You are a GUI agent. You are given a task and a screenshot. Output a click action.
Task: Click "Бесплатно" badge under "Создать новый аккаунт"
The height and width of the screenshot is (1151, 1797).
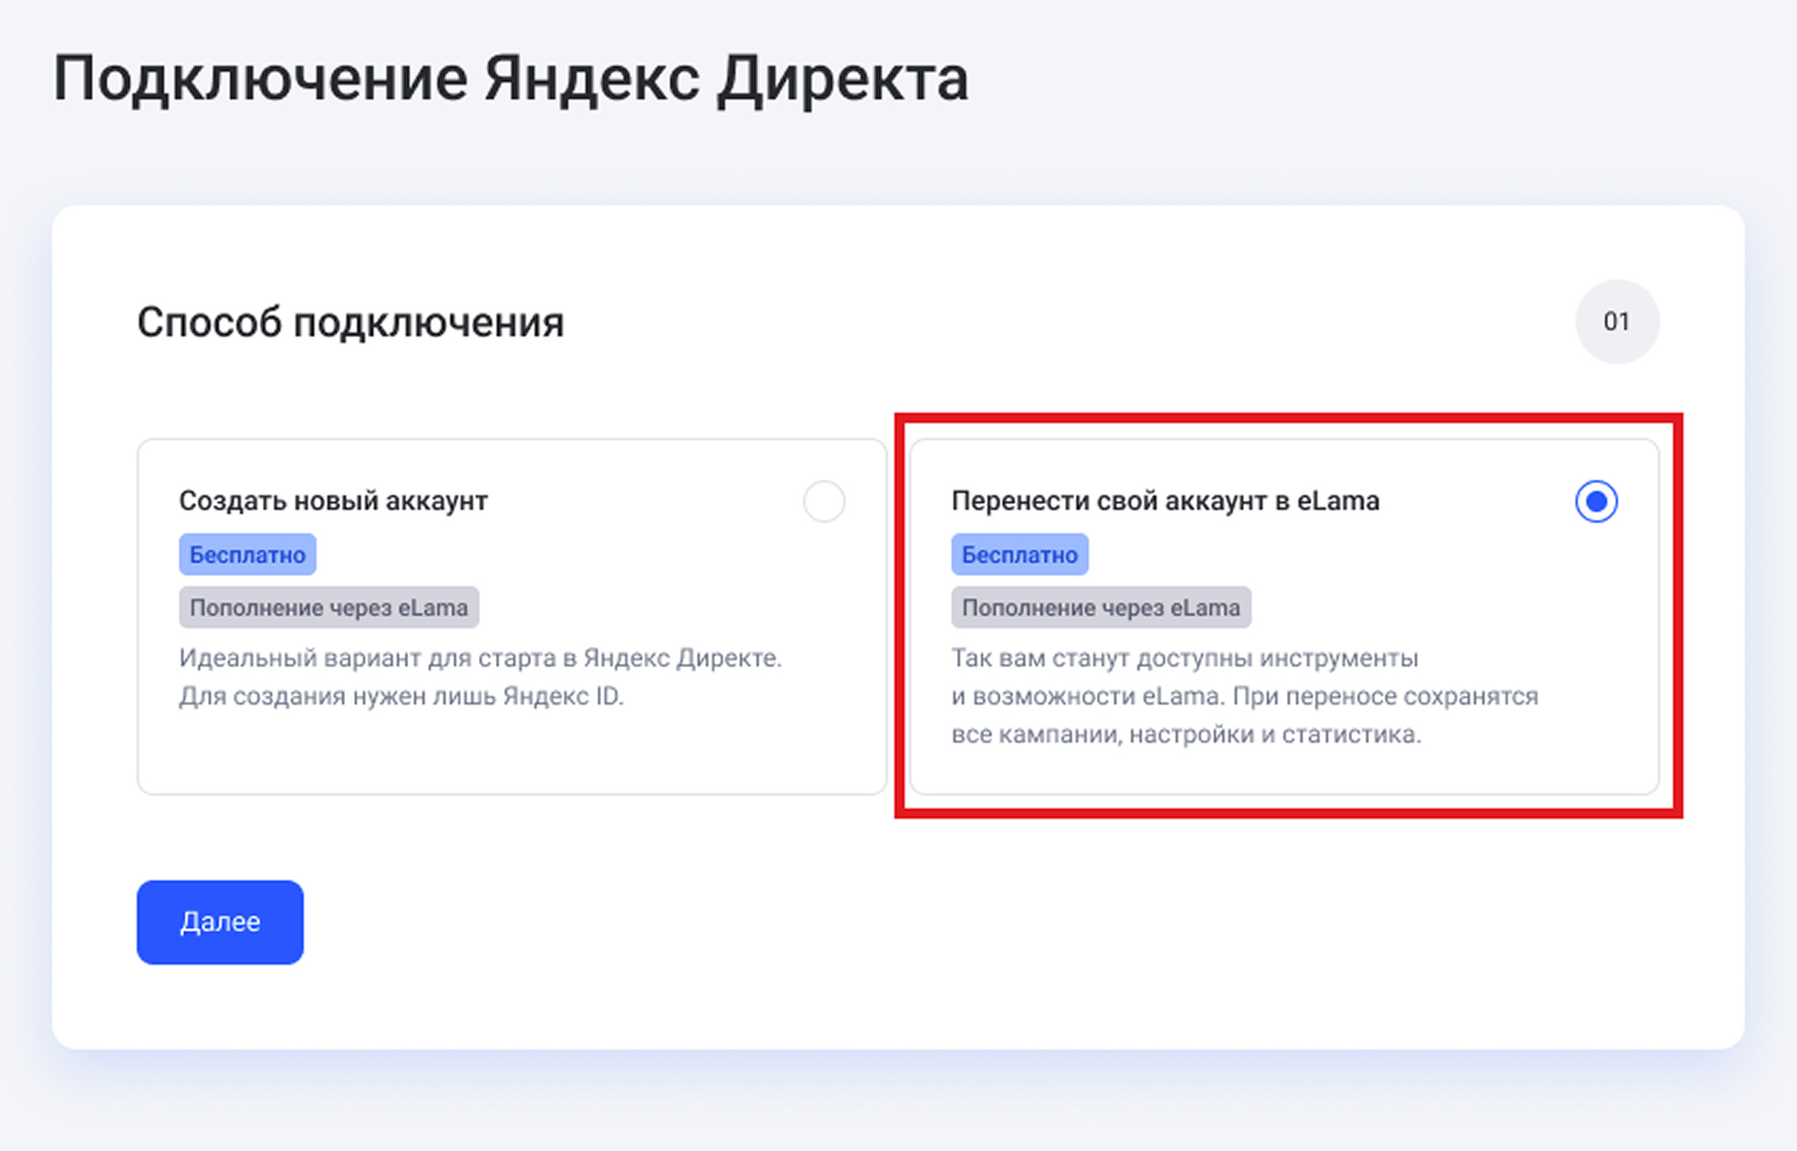248,555
